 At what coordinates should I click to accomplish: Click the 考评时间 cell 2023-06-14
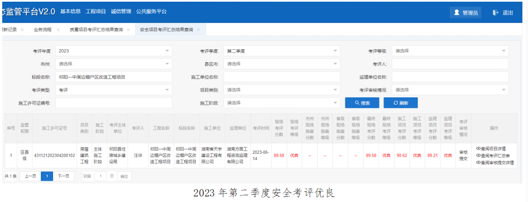click(261, 156)
